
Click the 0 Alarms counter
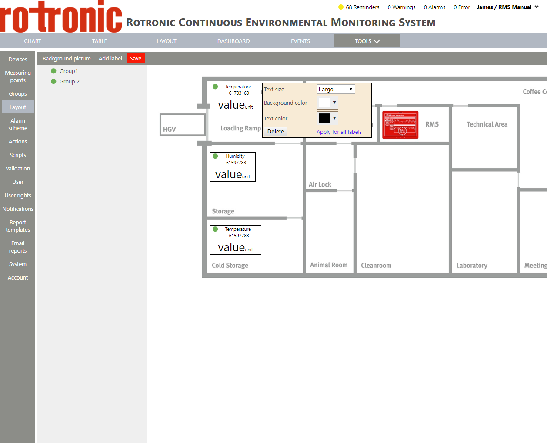click(x=434, y=7)
